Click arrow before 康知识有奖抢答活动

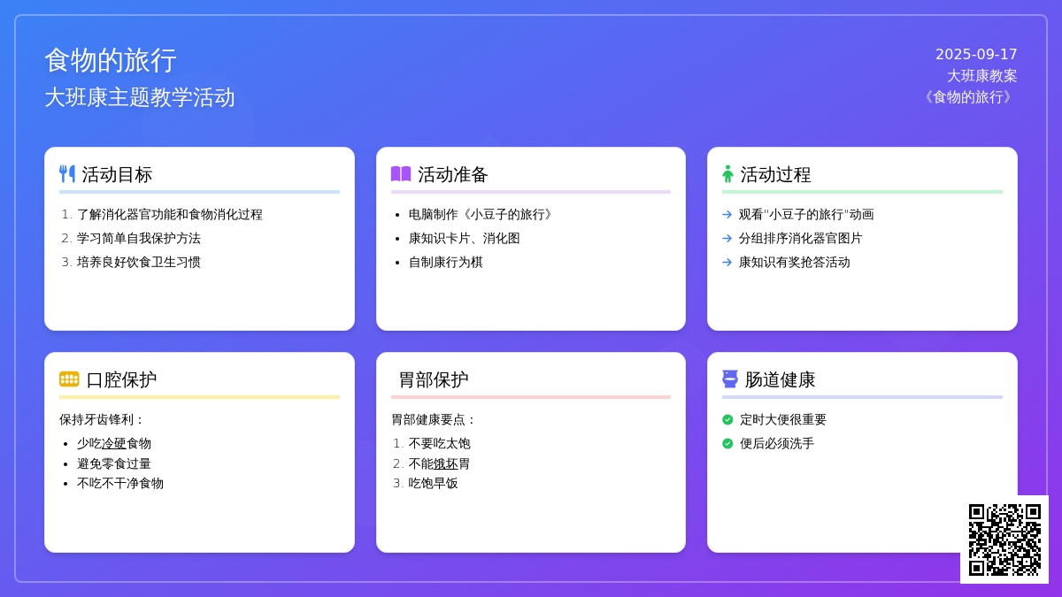coord(727,262)
